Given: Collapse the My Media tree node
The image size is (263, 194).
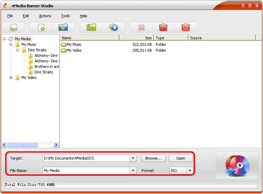Looking at the screenshot, I should click(x=4, y=39).
